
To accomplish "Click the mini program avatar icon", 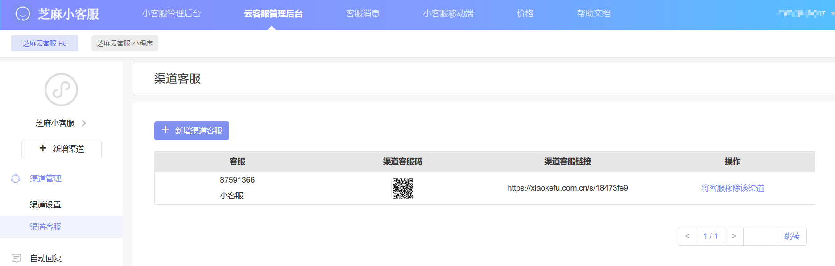I will click(x=62, y=90).
